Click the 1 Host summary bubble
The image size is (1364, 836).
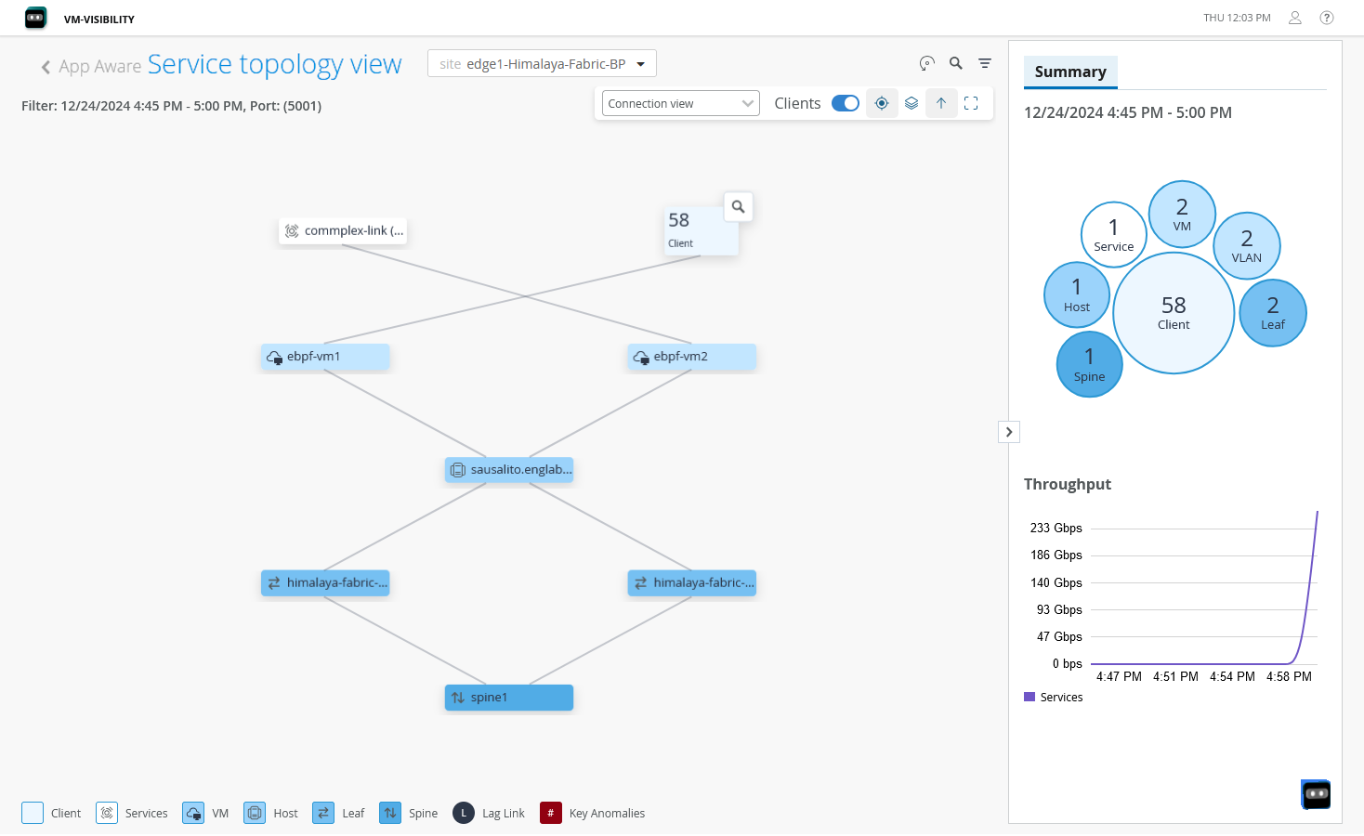1077,294
